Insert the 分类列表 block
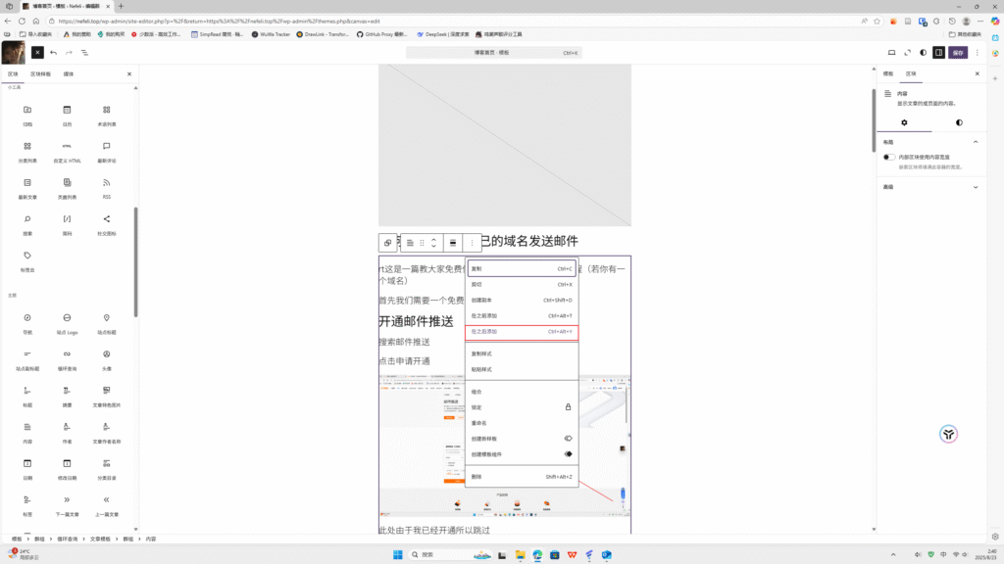1004x564 pixels. (x=27, y=152)
